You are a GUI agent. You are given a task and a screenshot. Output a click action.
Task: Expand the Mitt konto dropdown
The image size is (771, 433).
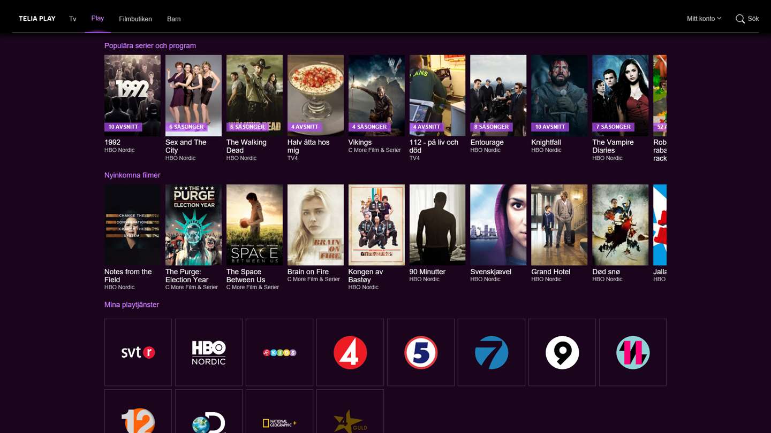tap(704, 19)
